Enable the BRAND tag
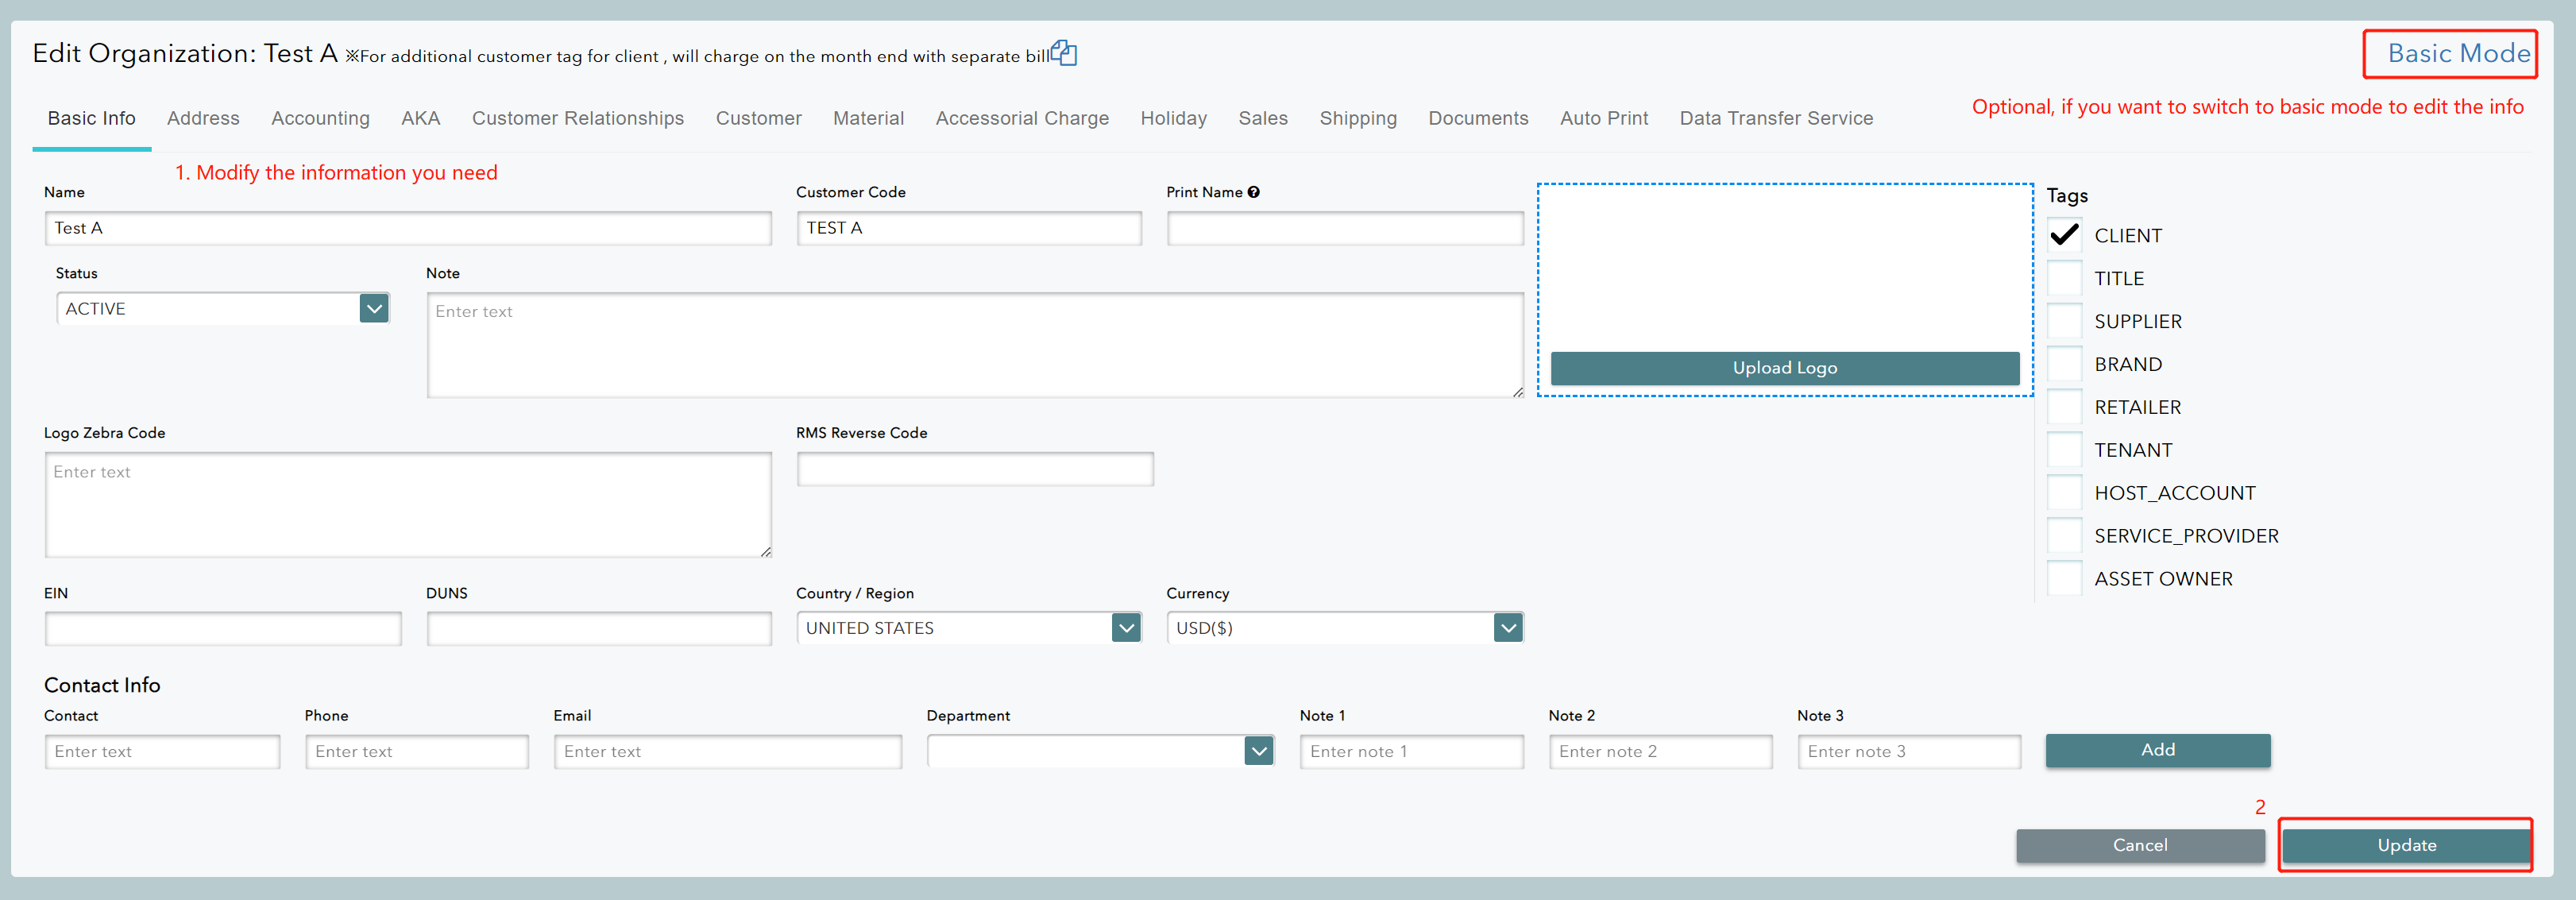 tap(2064, 364)
